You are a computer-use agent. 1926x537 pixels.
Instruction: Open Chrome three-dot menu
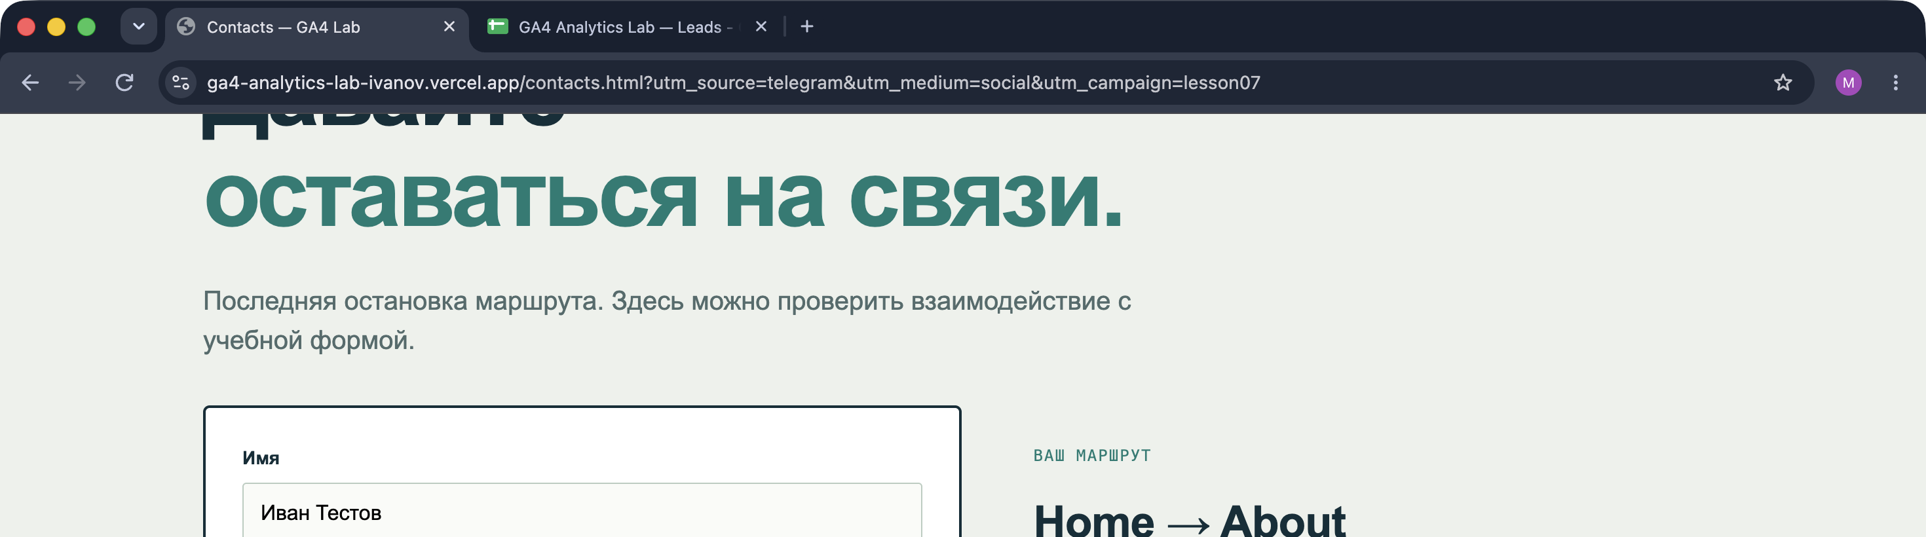pos(1895,83)
